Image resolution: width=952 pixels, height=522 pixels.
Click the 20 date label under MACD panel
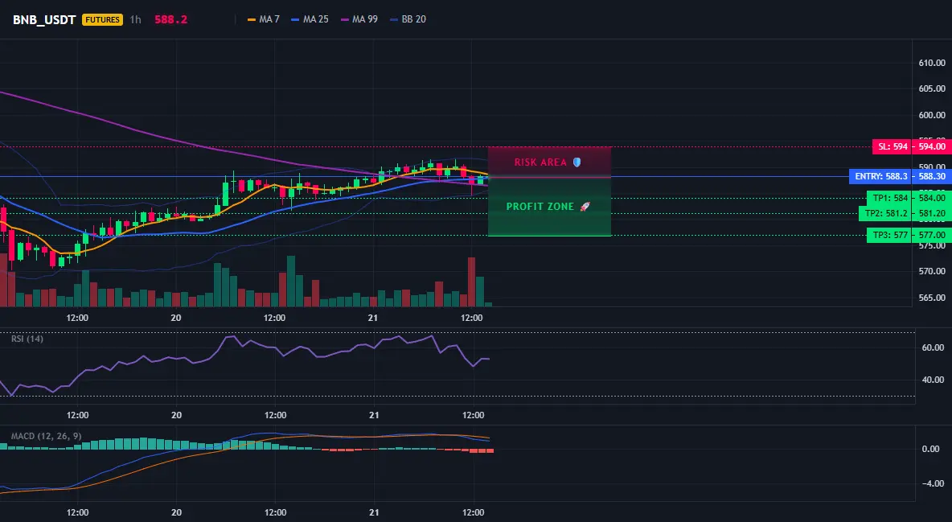(176, 512)
